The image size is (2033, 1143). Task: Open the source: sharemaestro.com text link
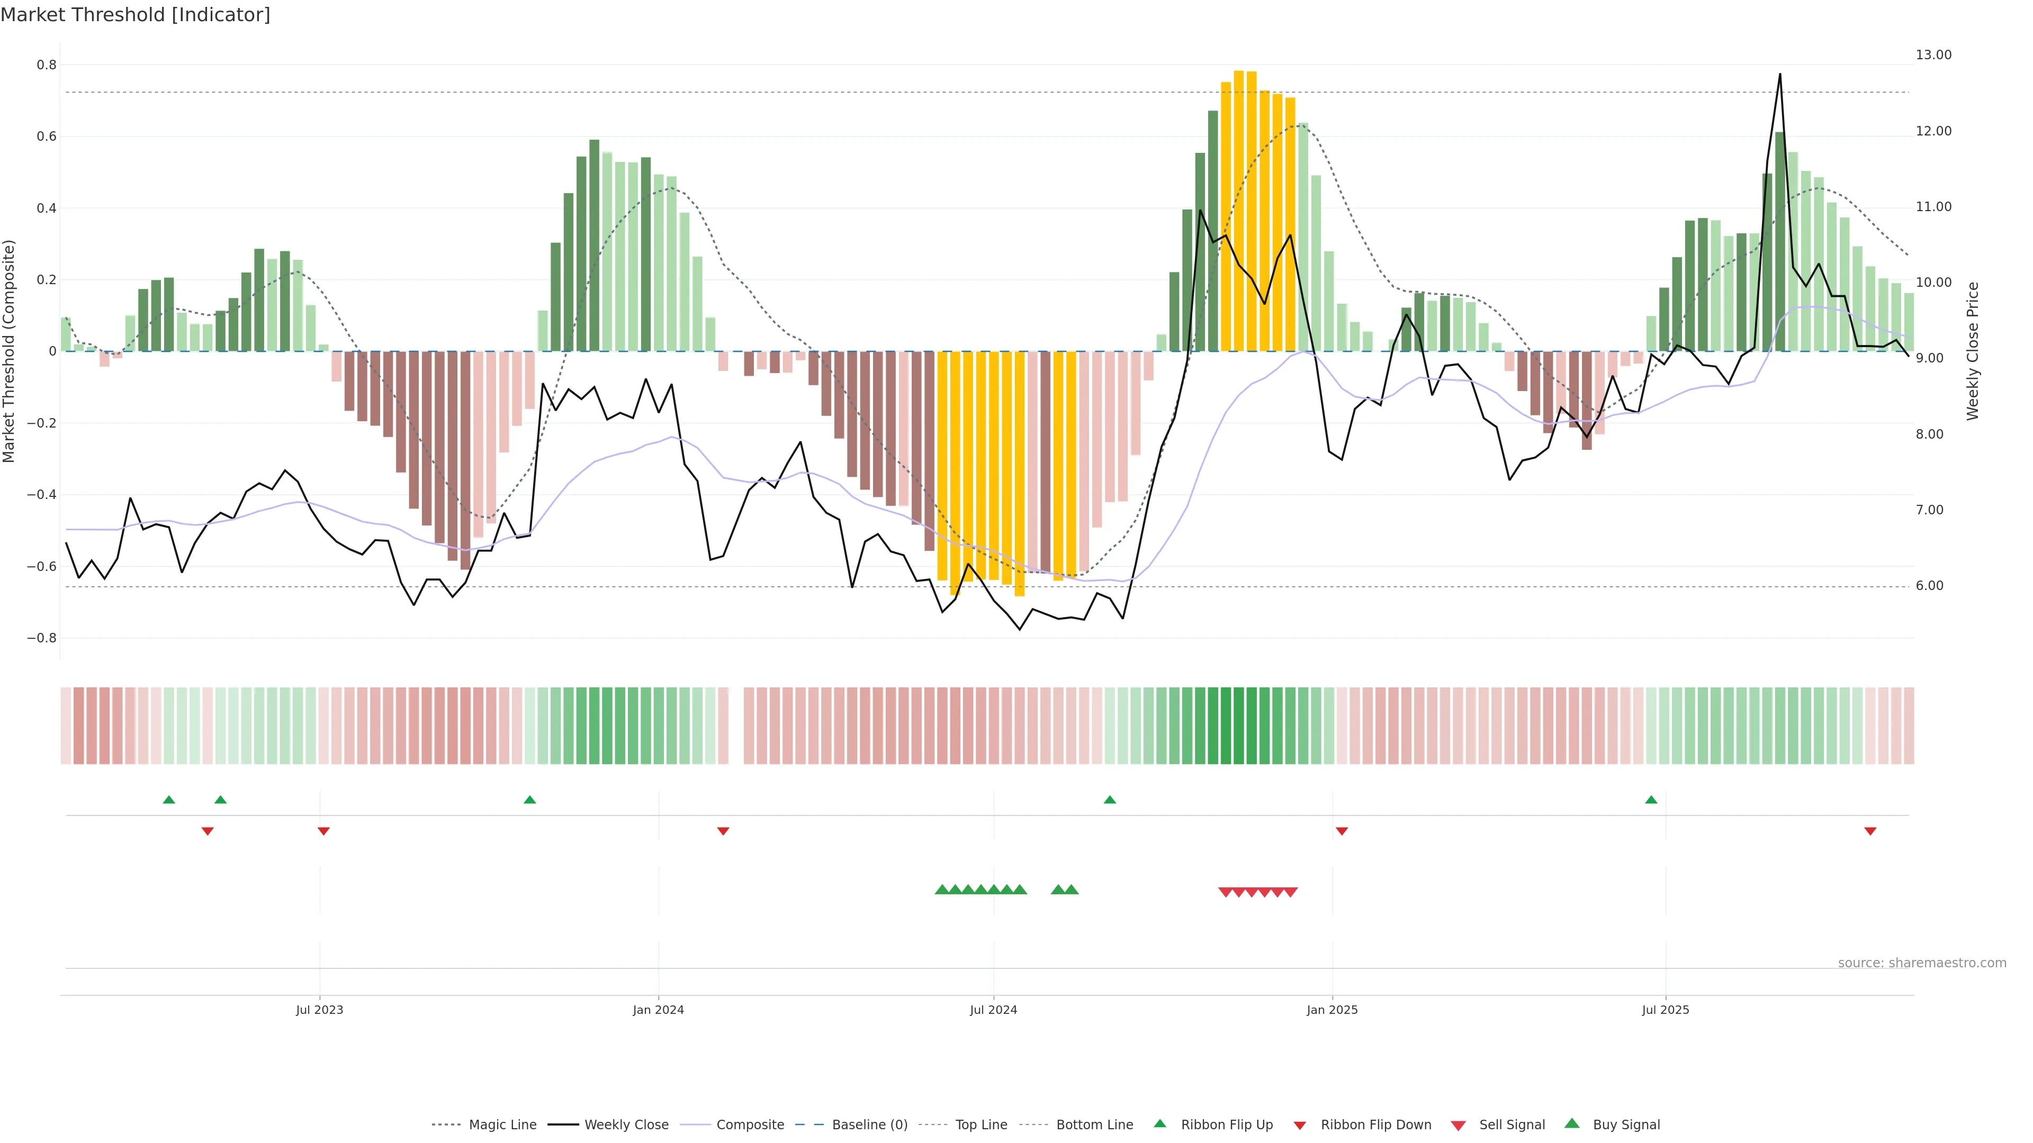(1922, 963)
